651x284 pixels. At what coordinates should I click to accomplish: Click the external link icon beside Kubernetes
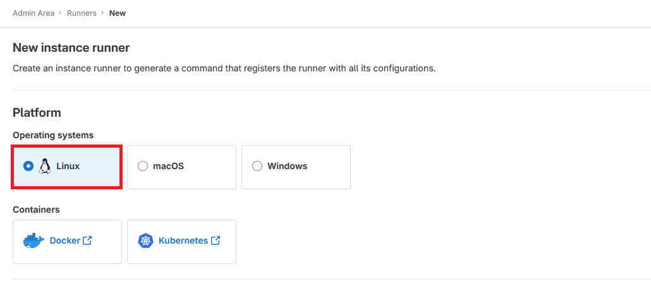(x=216, y=240)
